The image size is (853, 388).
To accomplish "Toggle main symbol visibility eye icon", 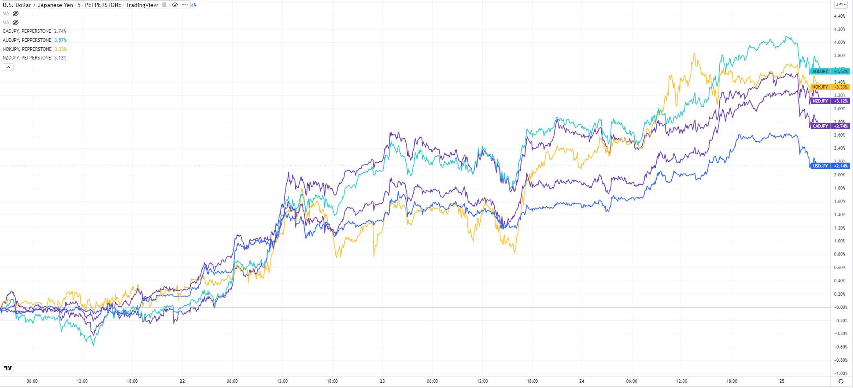I will 175,5.
